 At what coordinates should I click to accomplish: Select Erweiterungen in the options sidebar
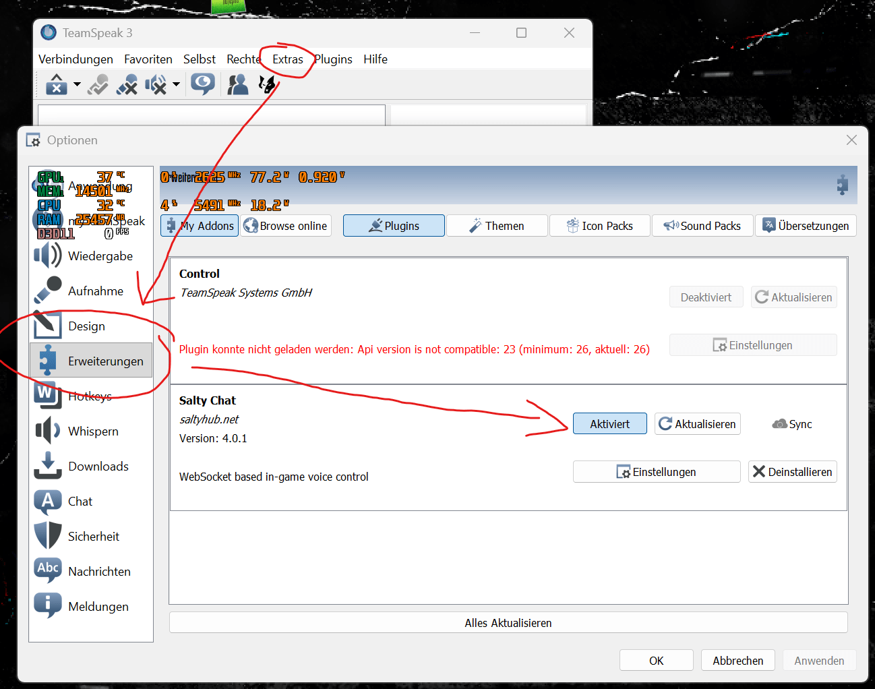click(91, 361)
